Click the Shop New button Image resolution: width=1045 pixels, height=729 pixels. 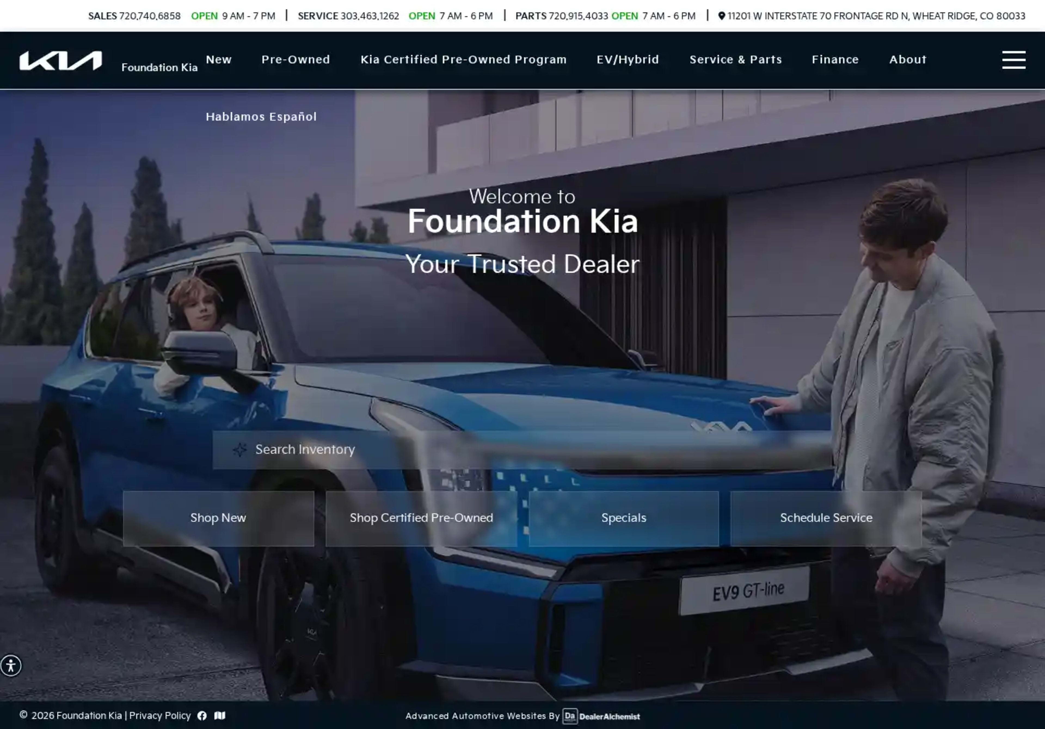(x=219, y=518)
